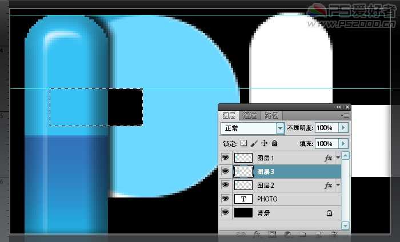Click the 图层 2 thumbnail
This screenshot has height=242, width=400.
click(x=243, y=185)
